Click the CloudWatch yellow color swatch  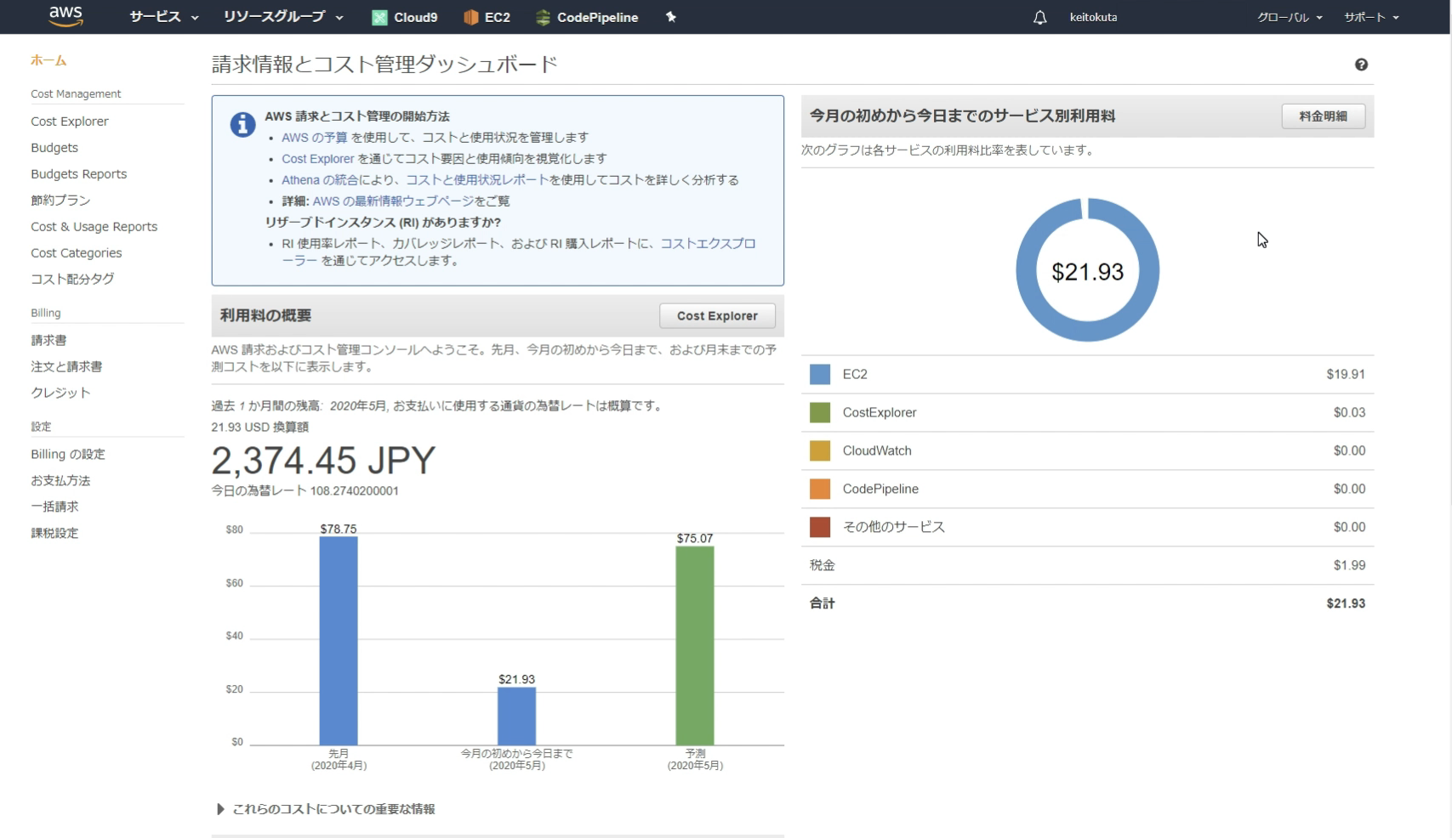pos(820,450)
